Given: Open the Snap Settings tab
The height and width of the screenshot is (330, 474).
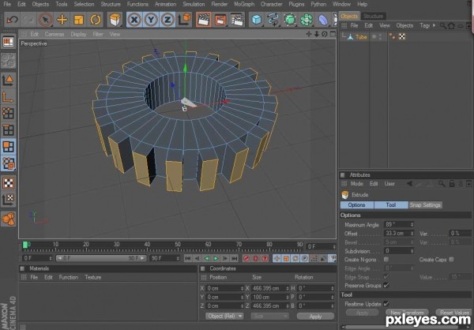Looking at the screenshot, I should [425, 205].
